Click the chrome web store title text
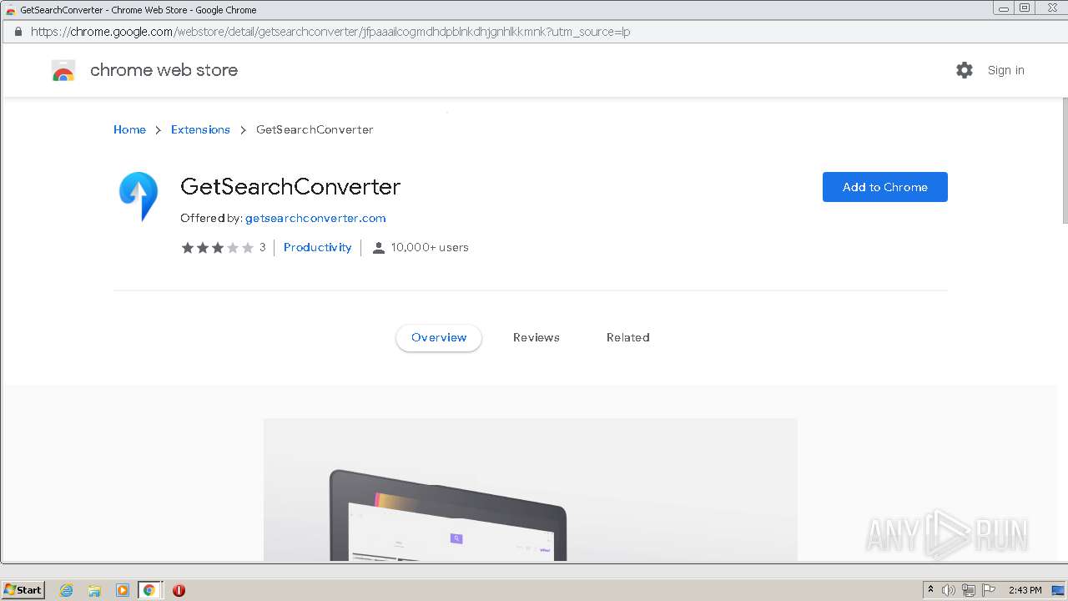This screenshot has height=601, width=1068. coord(164,70)
